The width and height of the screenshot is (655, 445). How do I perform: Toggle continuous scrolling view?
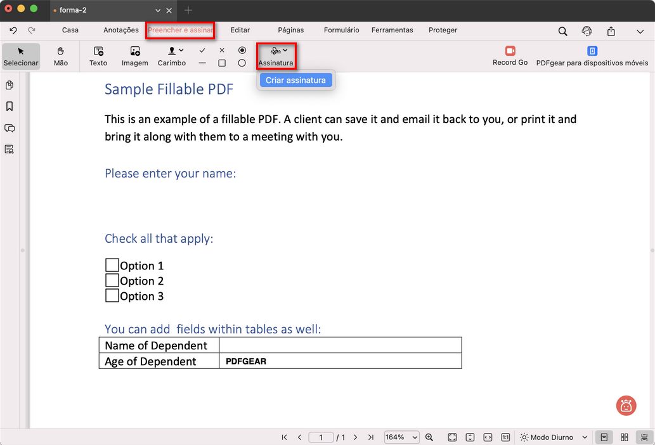(x=644, y=437)
